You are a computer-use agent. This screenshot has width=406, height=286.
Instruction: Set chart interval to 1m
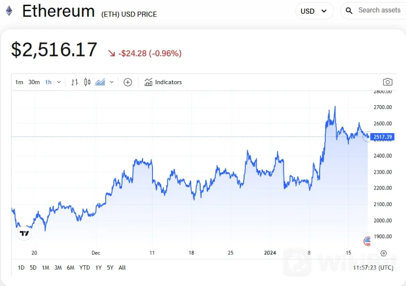pyautogui.click(x=19, y=82)
